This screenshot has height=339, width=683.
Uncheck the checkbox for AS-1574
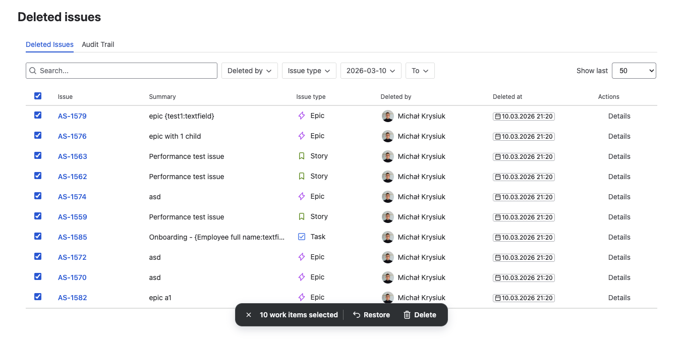[x=38, y=196]
